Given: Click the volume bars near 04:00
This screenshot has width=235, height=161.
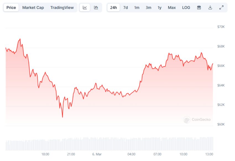Looking at the screenshot, I should pos(131,144).
